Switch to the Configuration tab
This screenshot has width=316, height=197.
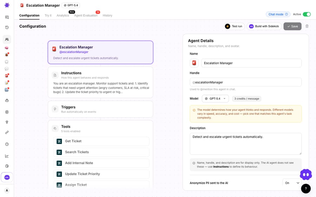click(x=29, y=15)
